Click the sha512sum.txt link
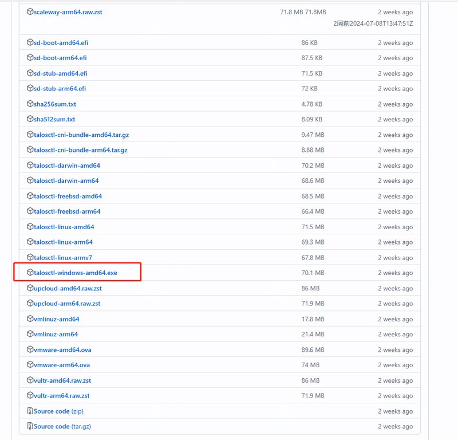458x440 pixels. 54,119
